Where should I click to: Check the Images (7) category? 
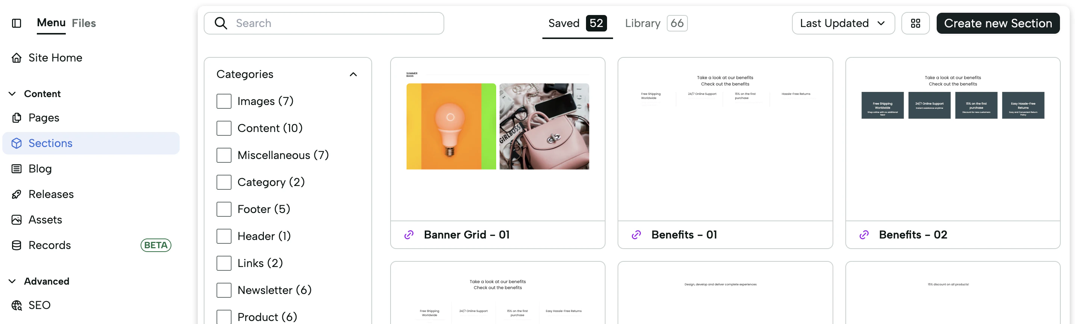pos(224,101)
